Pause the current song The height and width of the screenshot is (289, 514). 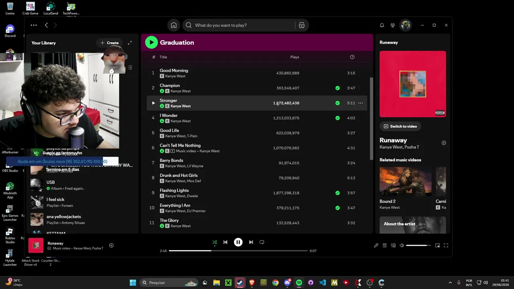click(238, 242)
